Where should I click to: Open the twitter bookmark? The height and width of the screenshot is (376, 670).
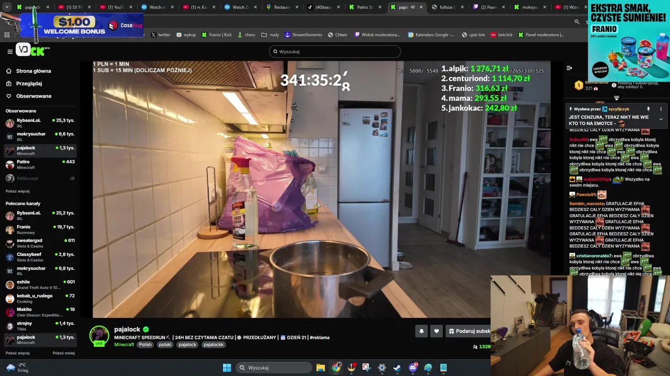coord(161,35)
